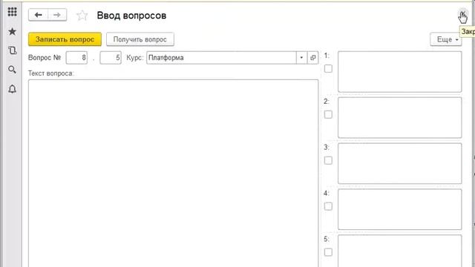Click in answer 5 text box

[400, 251]
